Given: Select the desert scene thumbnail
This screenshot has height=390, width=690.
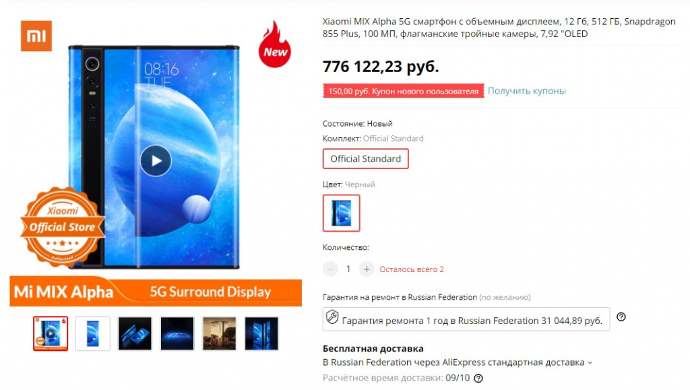Looking at the screenshot, I should pyautogui.click(x=219, y=333).
